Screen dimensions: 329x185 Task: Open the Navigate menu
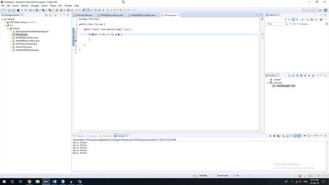click(x=35, y=6)
